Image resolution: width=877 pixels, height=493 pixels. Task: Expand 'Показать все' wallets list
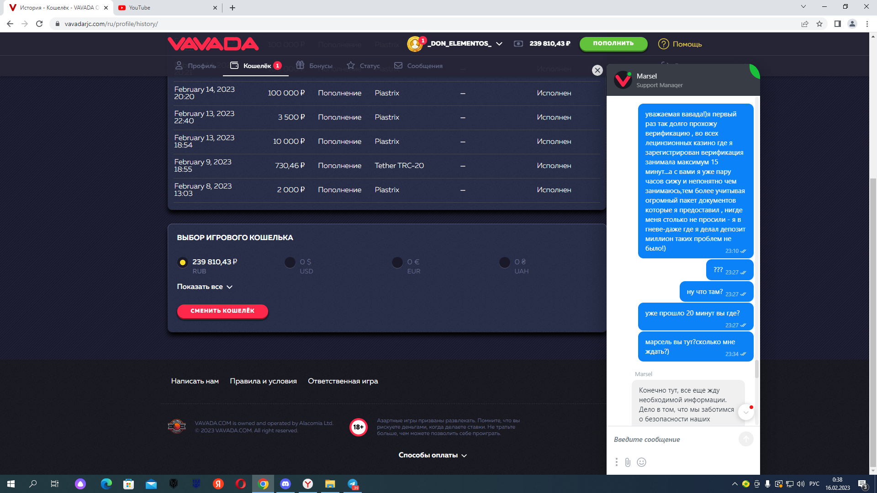point(205,287)
